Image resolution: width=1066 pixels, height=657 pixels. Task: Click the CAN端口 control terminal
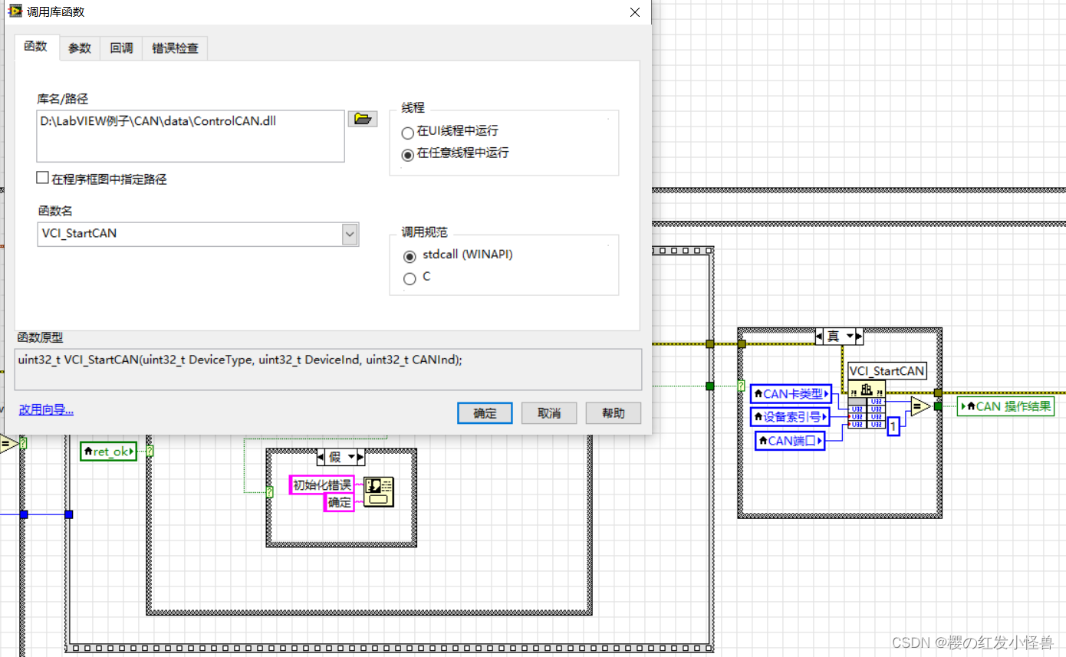(788, 440)
